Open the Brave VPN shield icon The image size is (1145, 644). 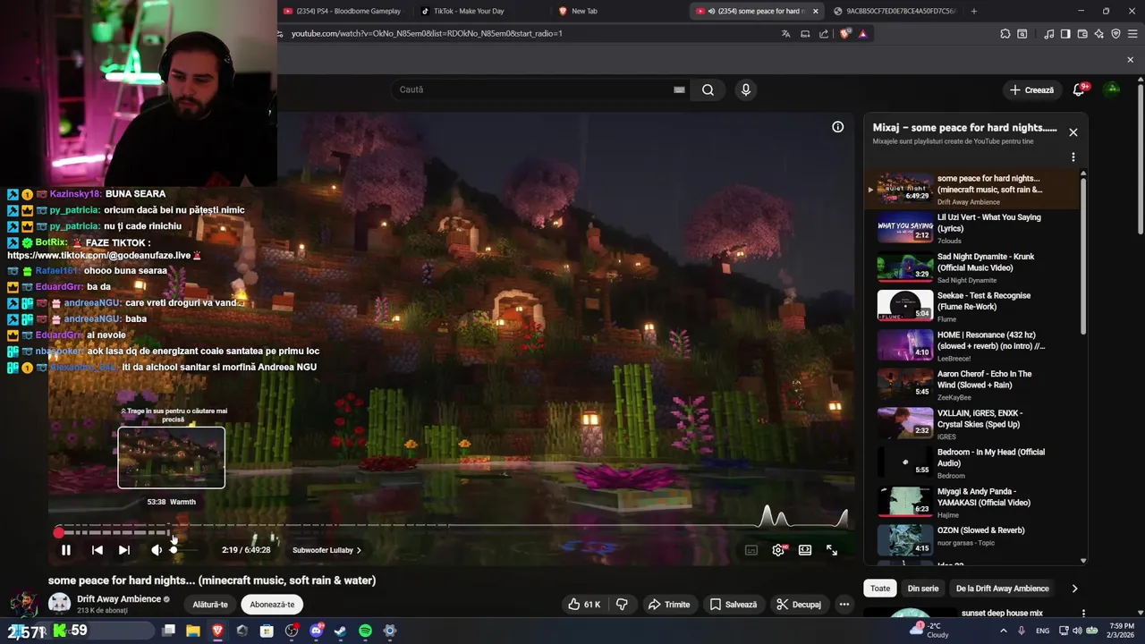1115,34
